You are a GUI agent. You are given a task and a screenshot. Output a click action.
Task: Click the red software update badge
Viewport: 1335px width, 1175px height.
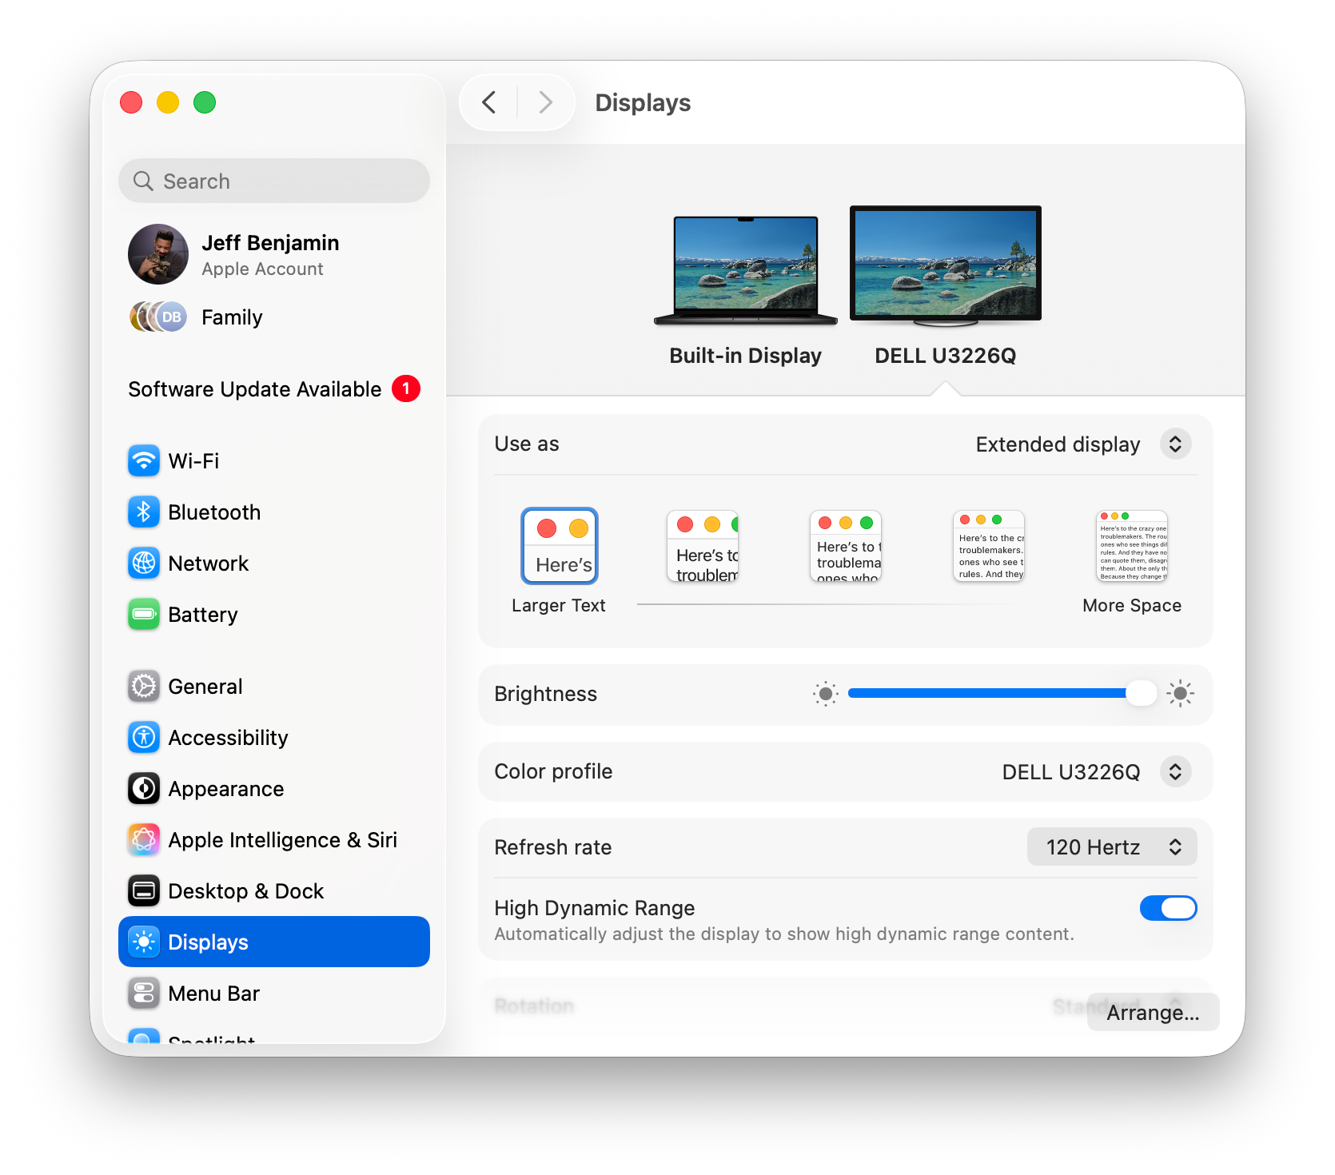pyautogui.click(x=406, y=389)
